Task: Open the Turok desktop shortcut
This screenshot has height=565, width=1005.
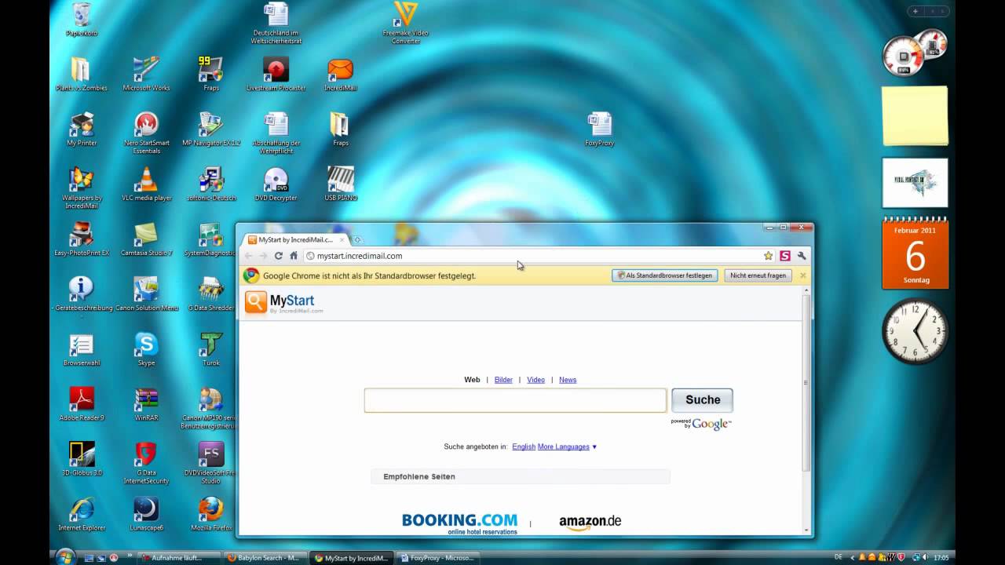Action: coord(210,348)
